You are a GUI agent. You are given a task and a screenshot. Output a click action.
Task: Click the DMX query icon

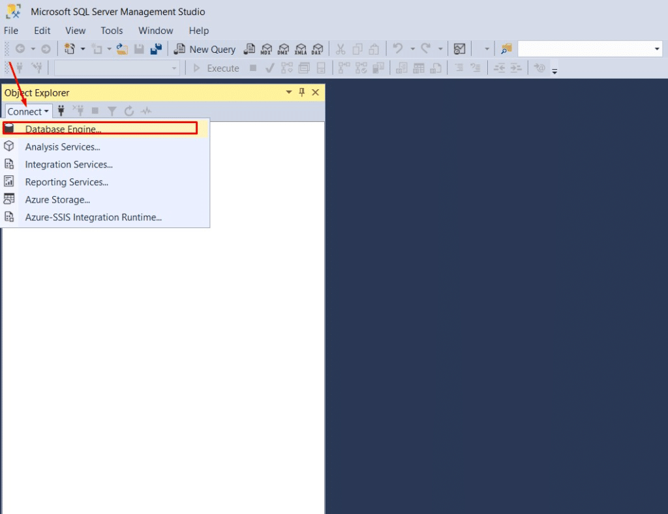283,50
